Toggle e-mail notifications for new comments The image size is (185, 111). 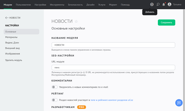pos(55,87)
